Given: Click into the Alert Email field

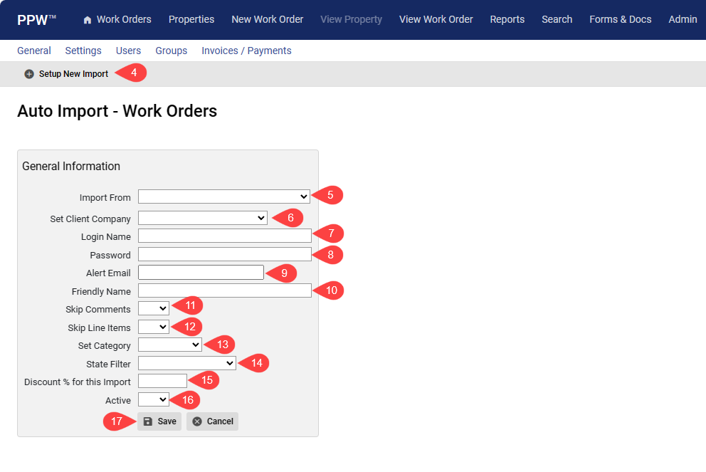Looking at the screenshot, I should 201,272.
